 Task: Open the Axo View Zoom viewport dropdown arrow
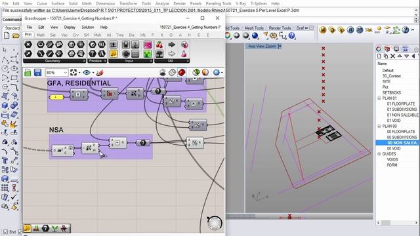[280, 47]
